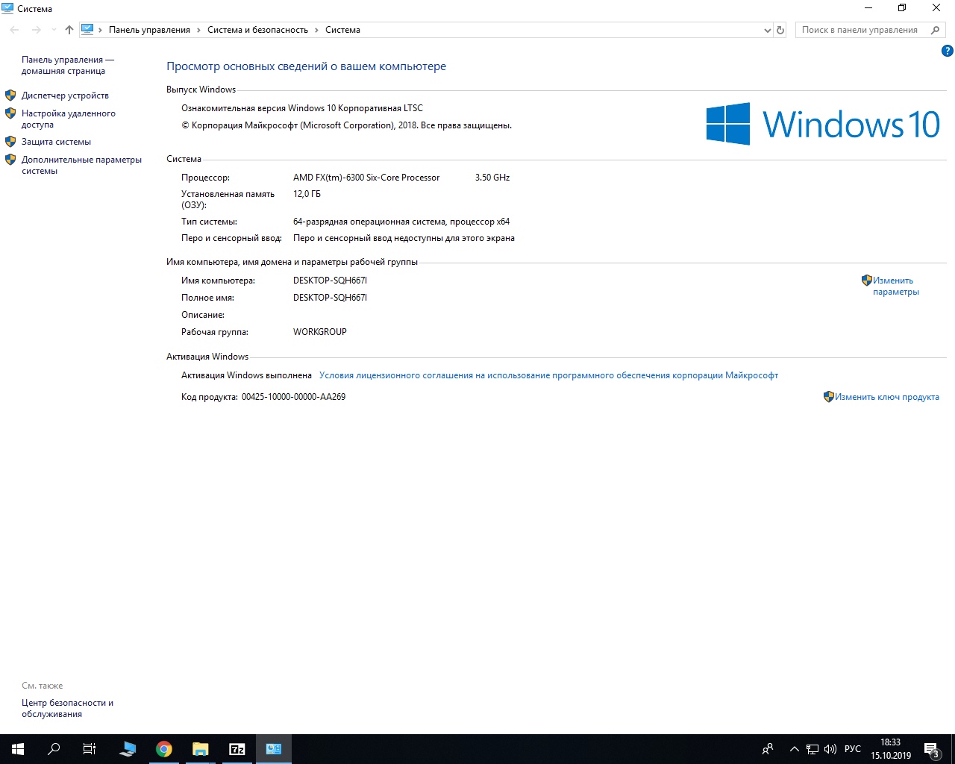This screenshot has width=955, height=764.
Task: Open Дополнительные параметры системы
Action: (81, 165)
